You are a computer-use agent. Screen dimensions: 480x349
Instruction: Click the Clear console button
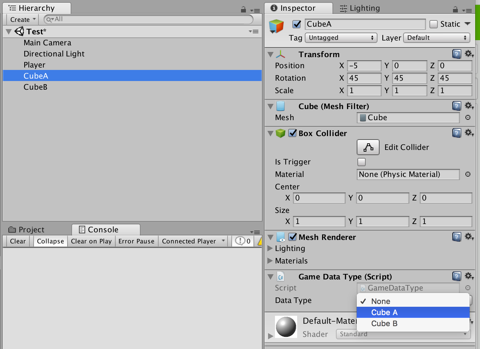tap(18, 241)
